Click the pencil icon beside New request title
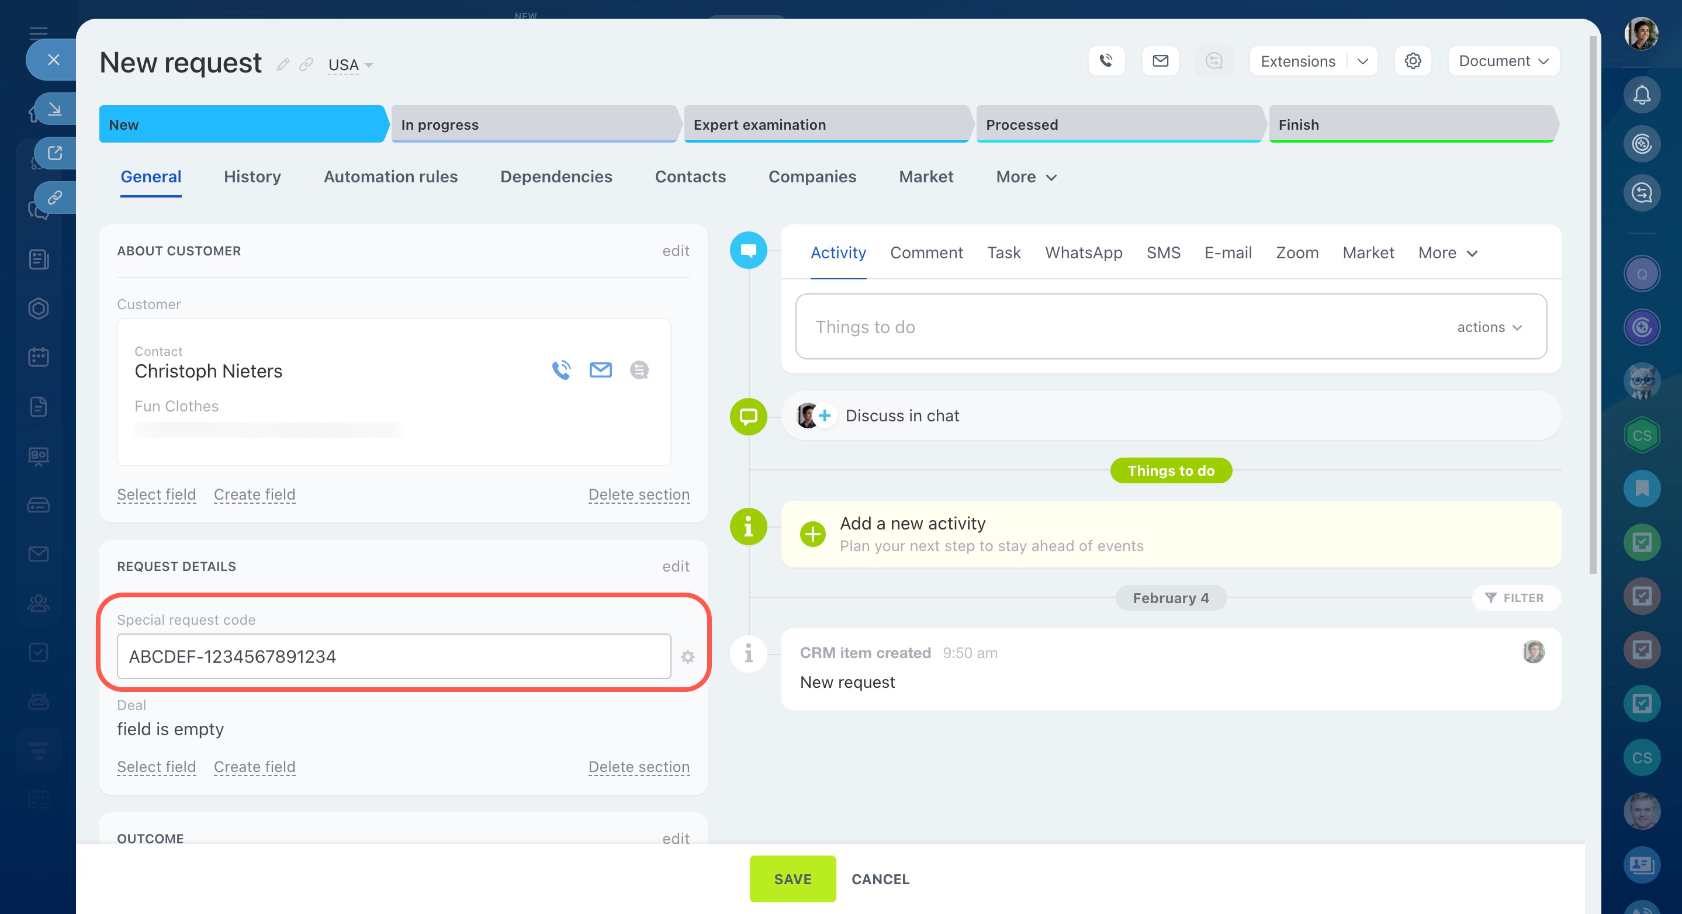 click(x=283, y=65)
